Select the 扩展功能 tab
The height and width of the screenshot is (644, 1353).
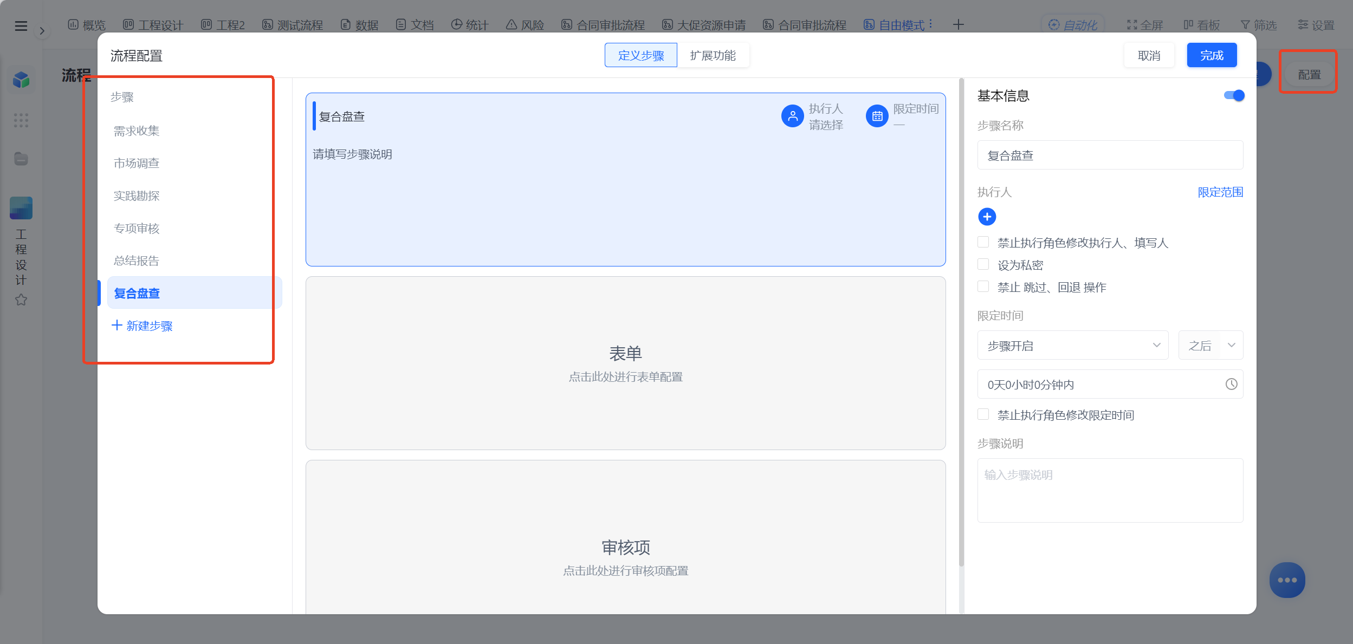pyautogui.click(x=713, y=55)
